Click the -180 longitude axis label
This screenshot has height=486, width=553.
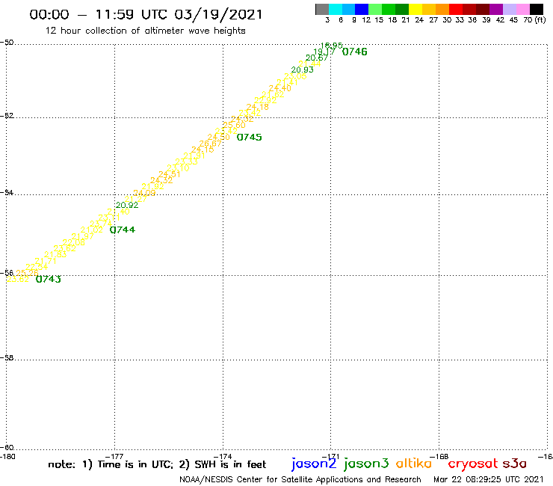7,457
